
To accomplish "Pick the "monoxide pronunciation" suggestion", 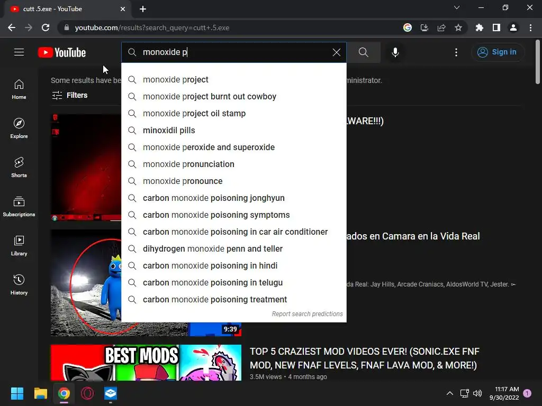I will pos(233,164).
